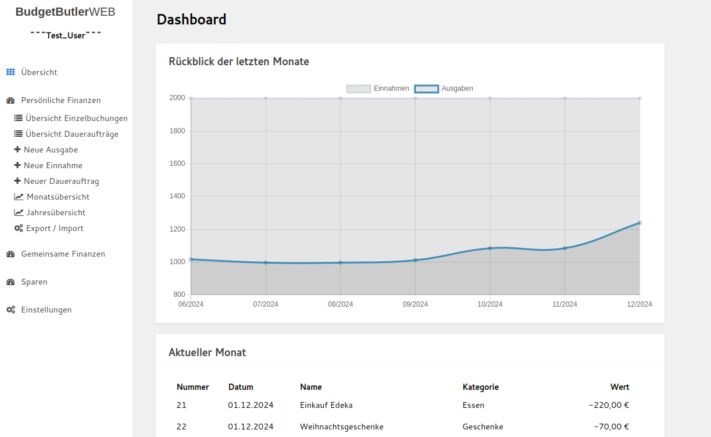The height and width of the screenshot is (437, 711).
Task: Select Persönliche Finanzen in the sidebar
Action: pos(61,100)
